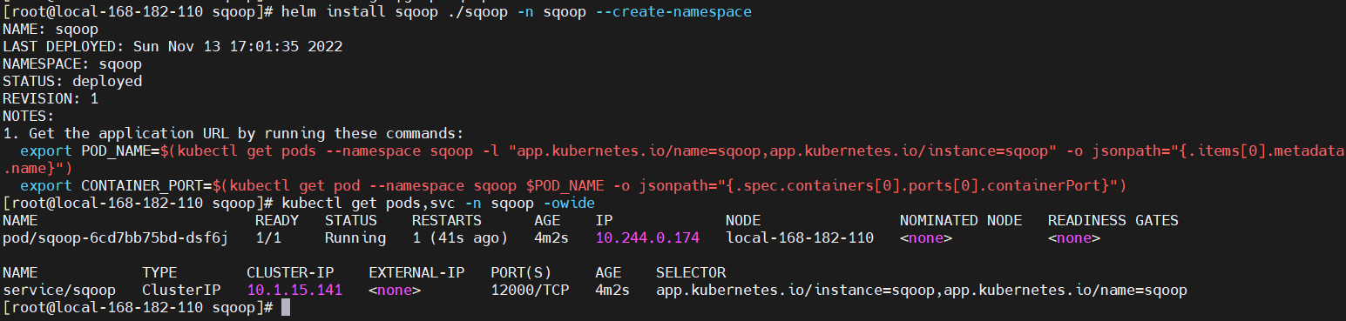Click the pod name pod/sqoop-6cd7bb75bd-dsf6j
The width and height of the screenshot is (1346, 321).
tap(116, 237)
